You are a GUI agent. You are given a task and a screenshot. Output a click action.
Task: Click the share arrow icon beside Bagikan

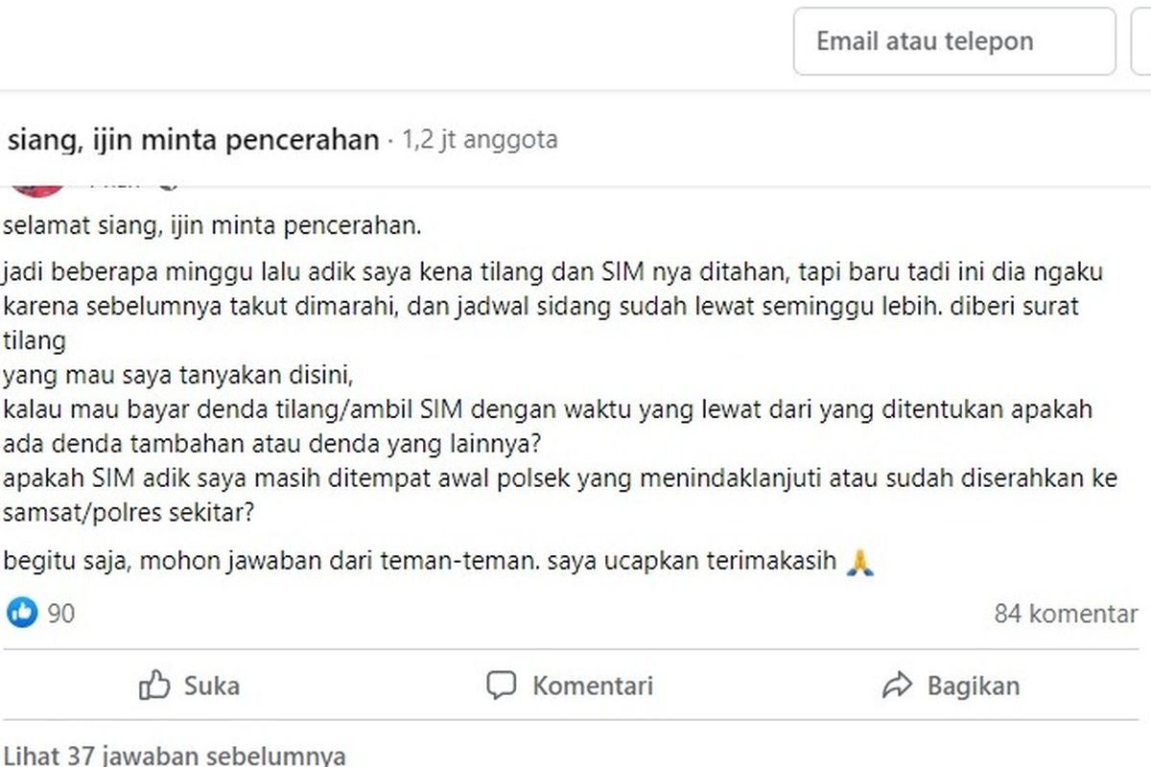pos(898,686)
